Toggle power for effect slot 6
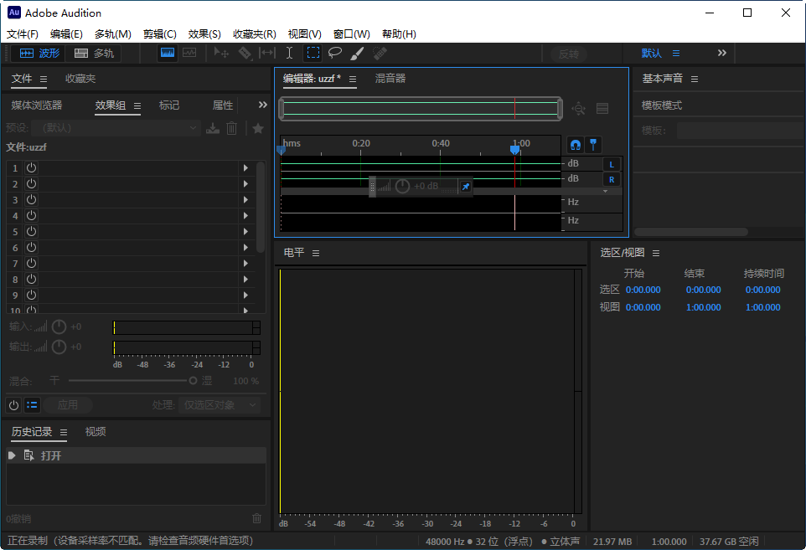Image resolution: width=806 pixels, height=550 pixels. (x=31, y=247)
